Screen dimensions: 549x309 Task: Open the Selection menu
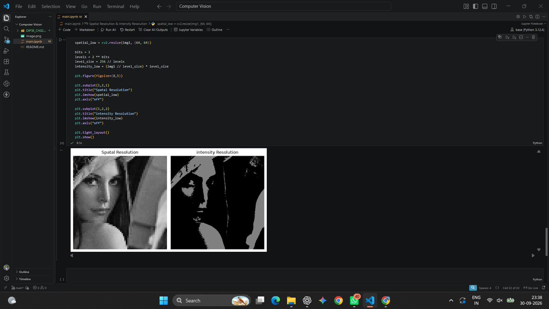coord(50,6)
